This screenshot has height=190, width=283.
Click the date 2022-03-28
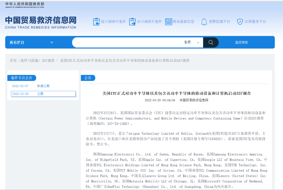pyautogui.click(x=20, y=94)
